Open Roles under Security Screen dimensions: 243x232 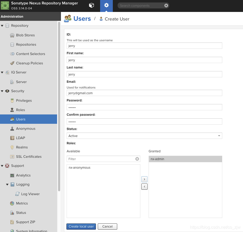point(20,110)
